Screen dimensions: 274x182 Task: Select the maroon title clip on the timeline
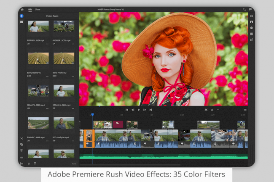pos(118,124)
